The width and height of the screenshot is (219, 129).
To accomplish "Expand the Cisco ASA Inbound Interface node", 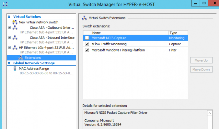I will click(9, 37).
